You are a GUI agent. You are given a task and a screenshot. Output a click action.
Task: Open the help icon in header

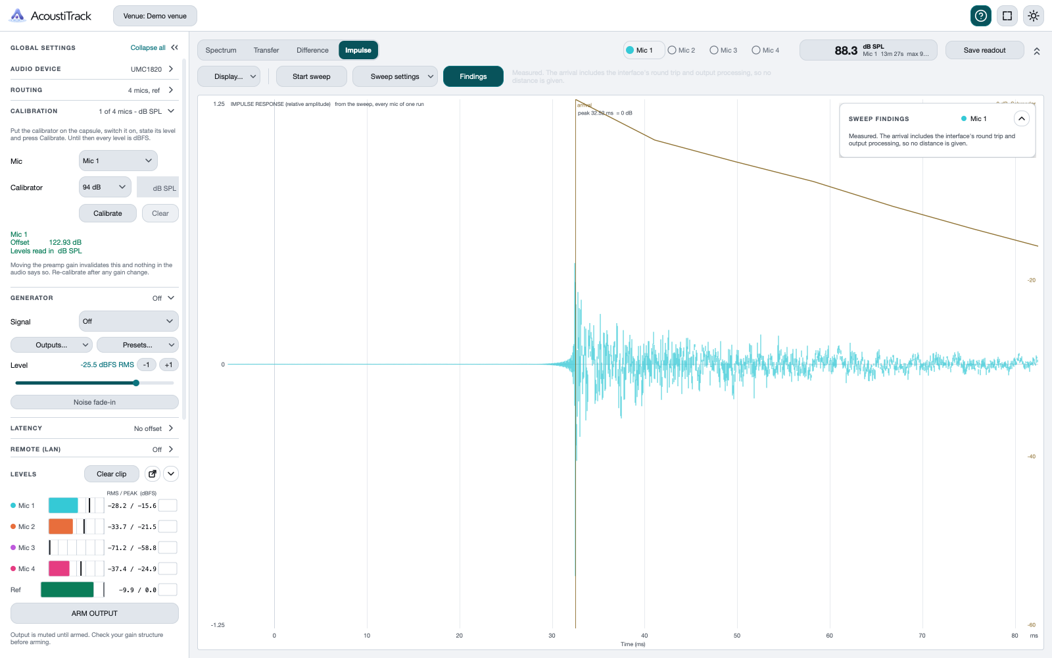click(x=981, y=16)
